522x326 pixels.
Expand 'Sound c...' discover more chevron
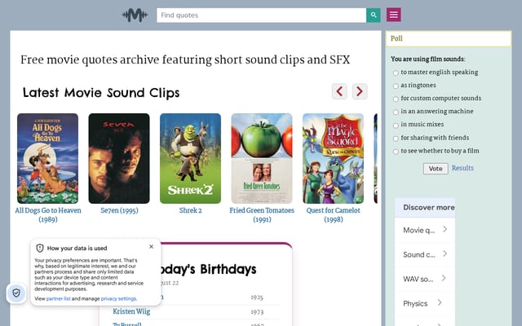[x=445, y=253]
